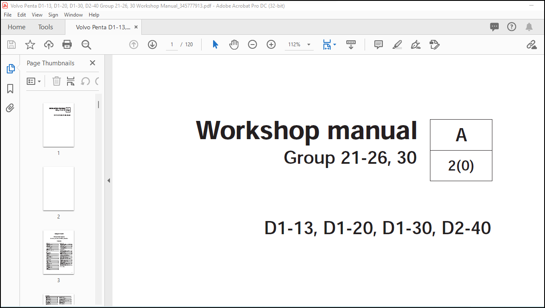Open the Sign document pen tool
The height and width of the screenshot is (308, 545).
(416, 45)
